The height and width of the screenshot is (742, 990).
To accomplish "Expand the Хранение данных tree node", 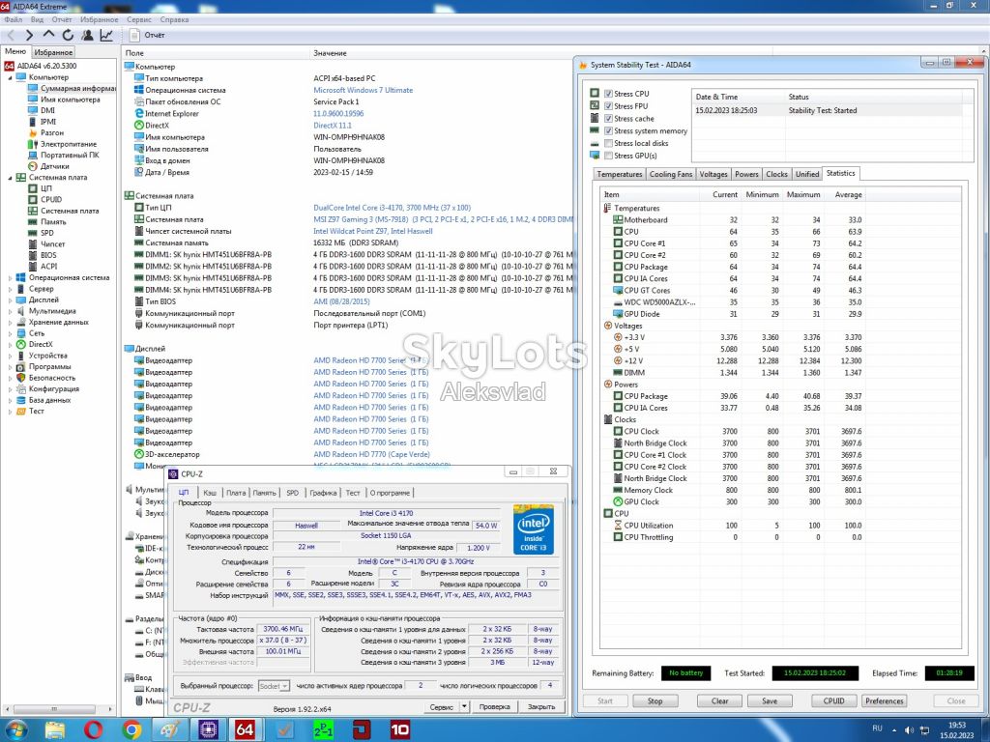I will [x=10, y=323].
